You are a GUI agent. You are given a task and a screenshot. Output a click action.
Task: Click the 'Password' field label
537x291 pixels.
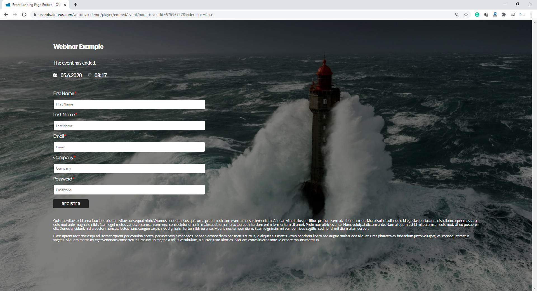click(63, 179)
